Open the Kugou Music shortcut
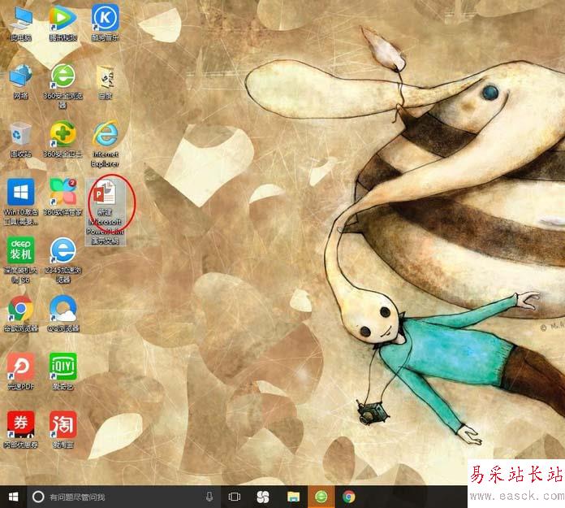 click(105, 23)
